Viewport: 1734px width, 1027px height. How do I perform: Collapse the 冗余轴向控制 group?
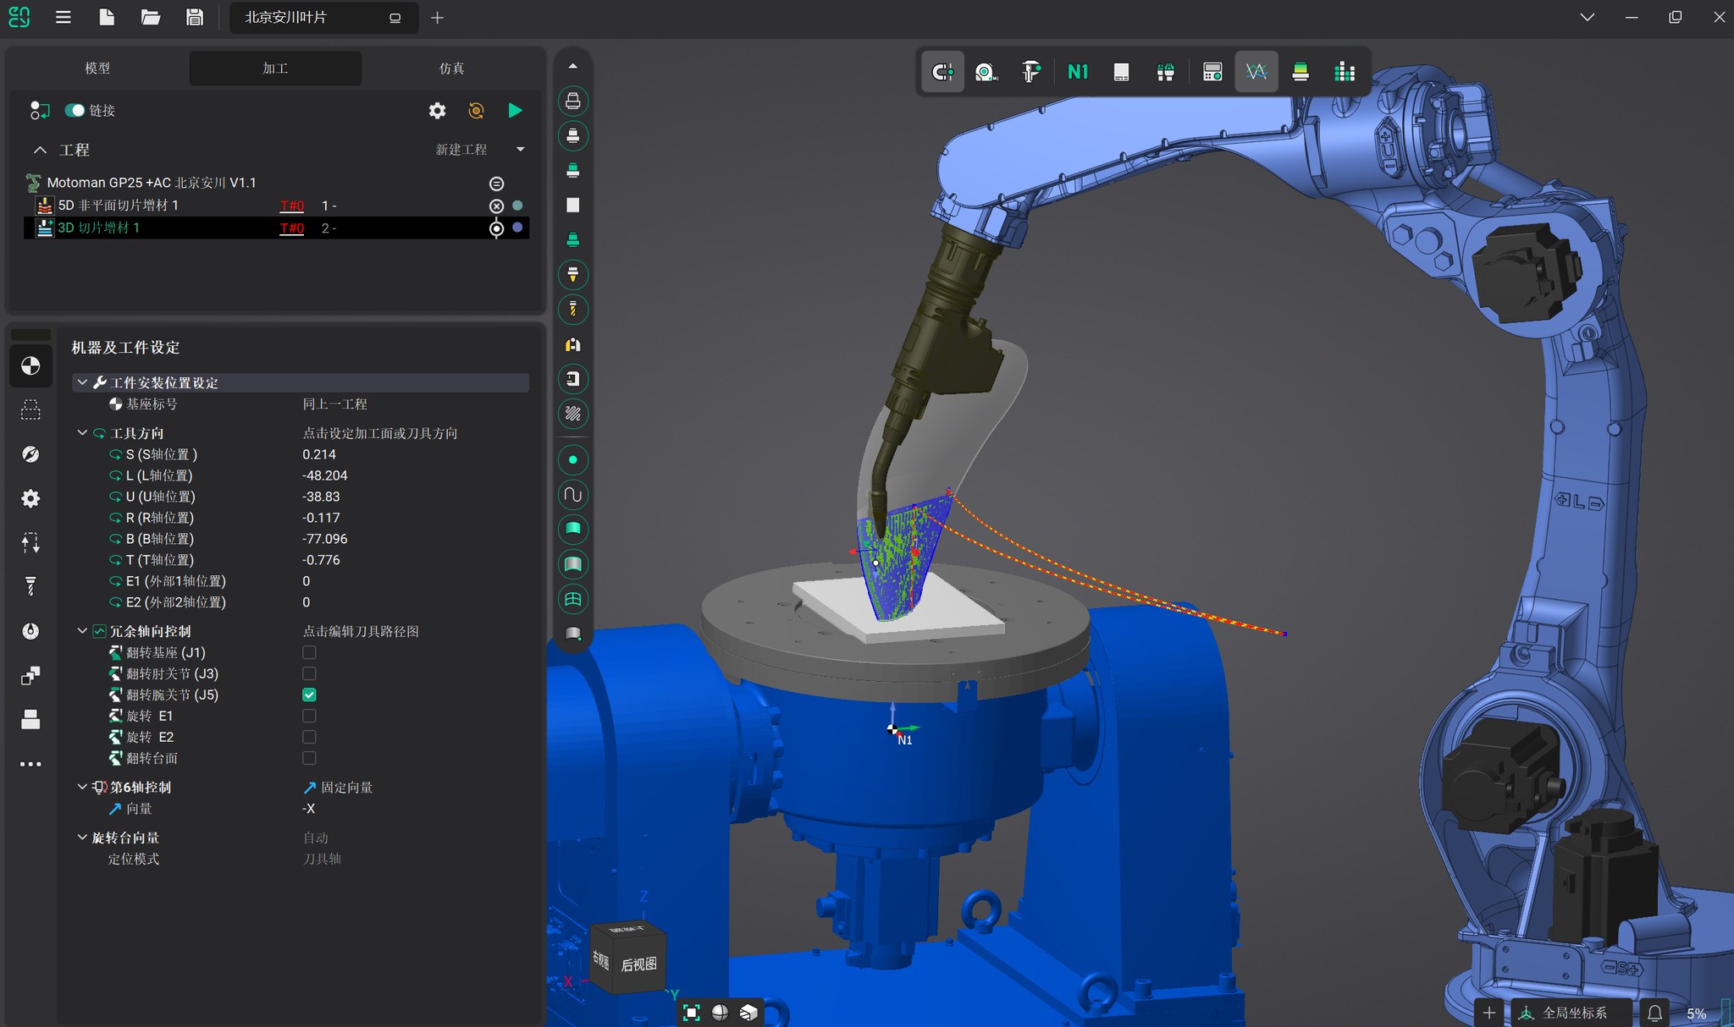[82, 631]
